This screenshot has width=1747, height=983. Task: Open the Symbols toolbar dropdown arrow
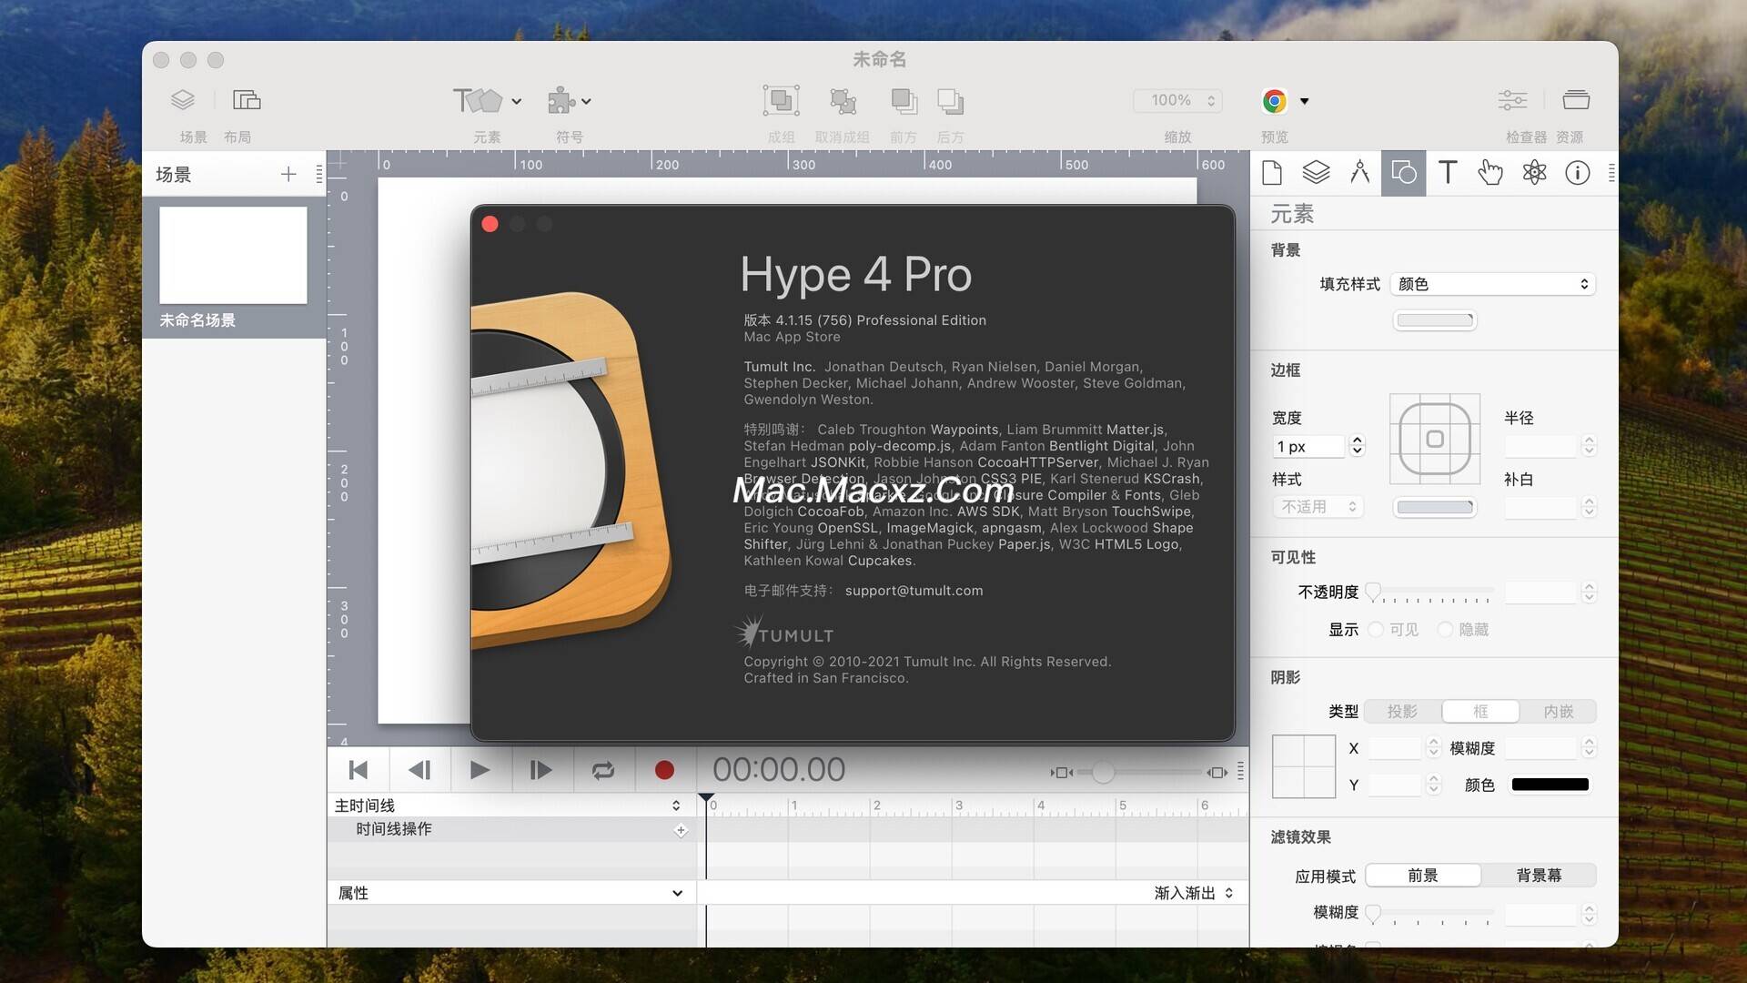586,101
